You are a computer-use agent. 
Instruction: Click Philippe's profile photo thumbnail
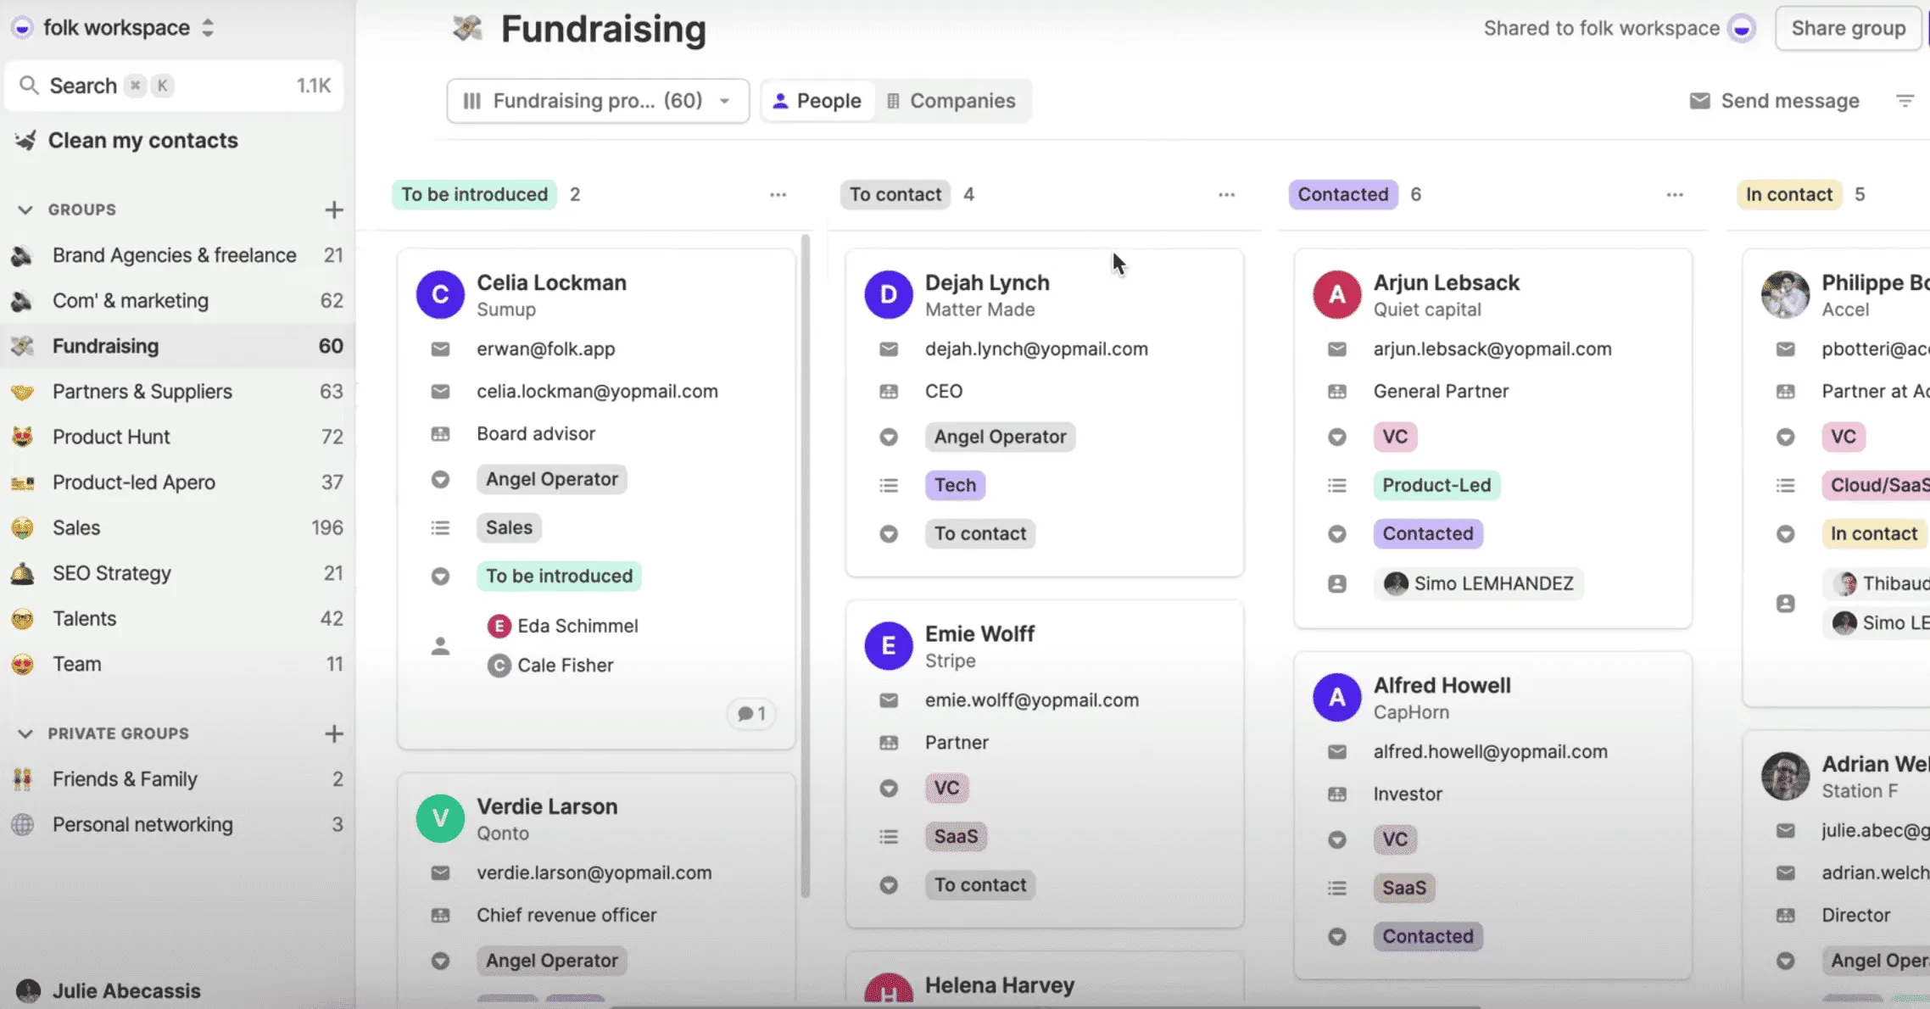click(1785, 294)
